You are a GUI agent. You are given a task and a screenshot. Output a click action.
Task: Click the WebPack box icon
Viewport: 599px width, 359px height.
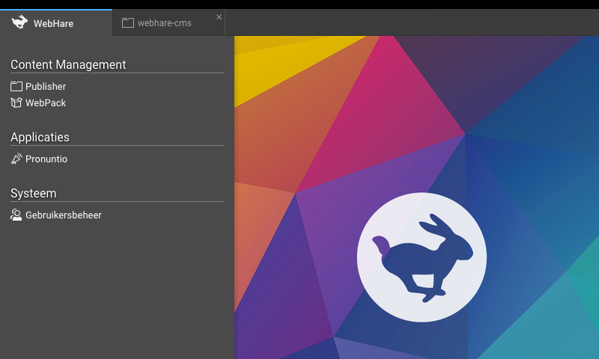(16, 102)
